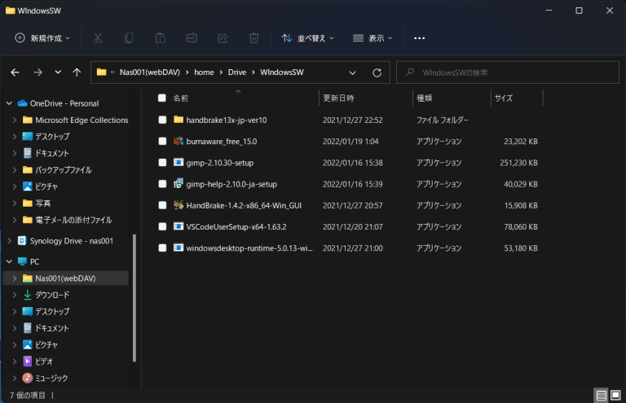Screen dimensions: 626x403
Task: Open the 並べ替え sort menu
Action: 308,38
